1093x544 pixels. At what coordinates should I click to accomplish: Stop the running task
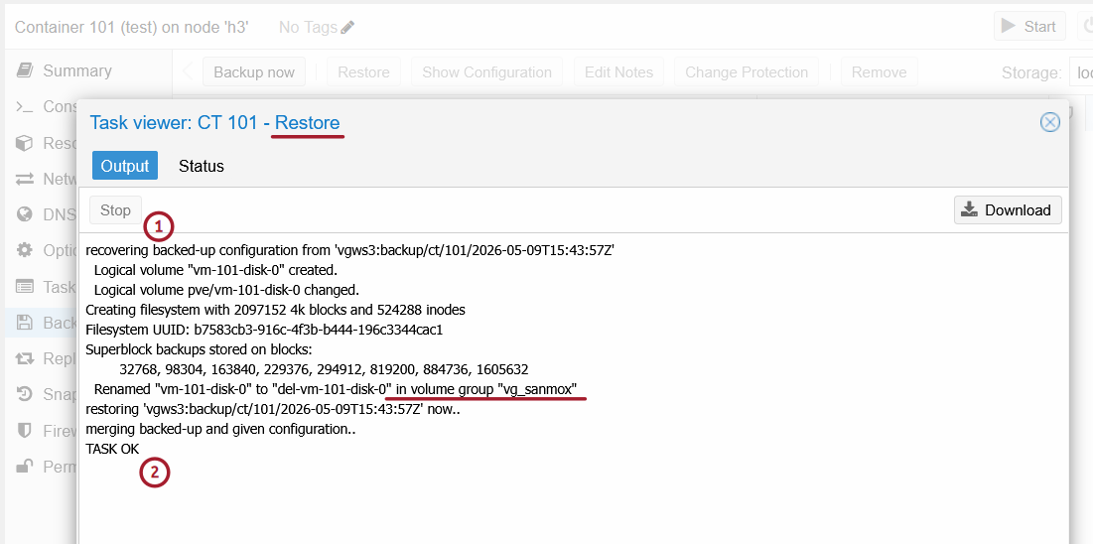pos(115,209)
